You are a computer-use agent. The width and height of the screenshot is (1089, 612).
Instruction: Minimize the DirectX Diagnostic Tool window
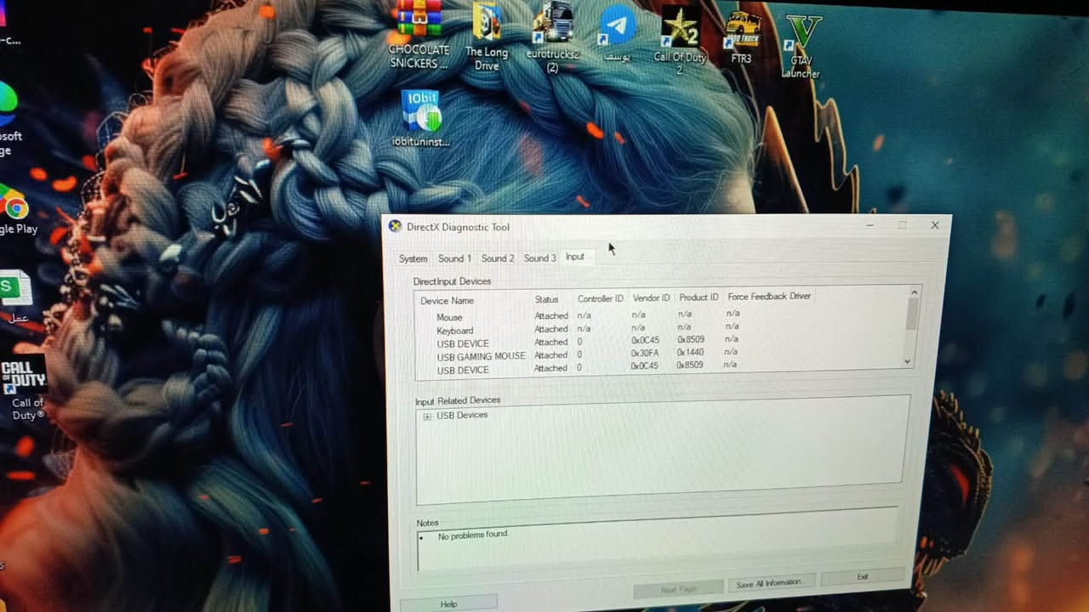pos(869,225)
